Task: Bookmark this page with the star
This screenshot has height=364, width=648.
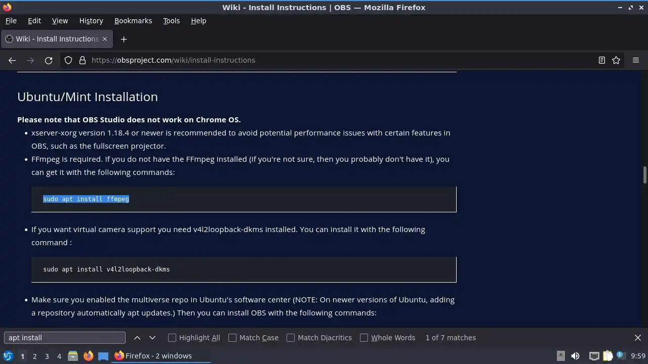Action: [x=616, y=60]
